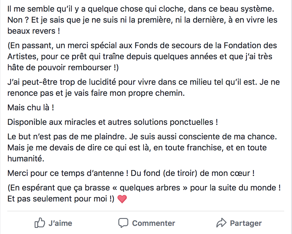Viewport: 292px width, 234px height.
Task: Click the words "beaux revers !"
Action: [x=34, y=31]
